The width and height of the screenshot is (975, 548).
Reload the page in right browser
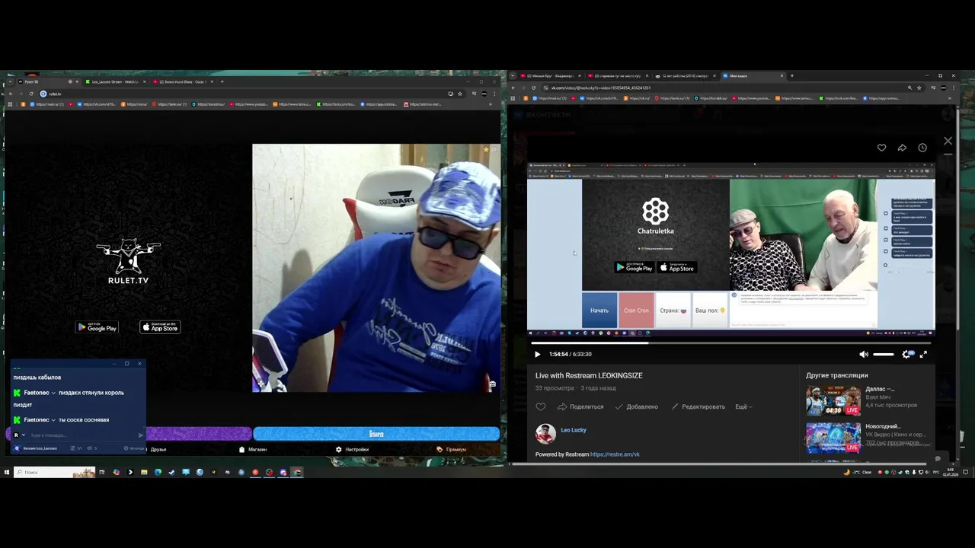click(x=533, y=88)
